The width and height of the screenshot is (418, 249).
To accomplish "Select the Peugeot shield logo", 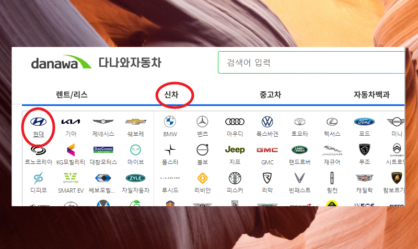I will [364, 150].
